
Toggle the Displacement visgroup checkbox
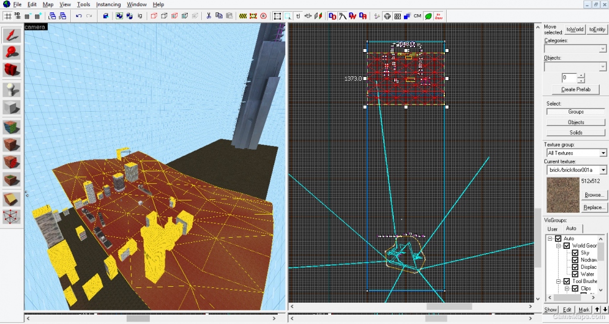tap(575, 267)
